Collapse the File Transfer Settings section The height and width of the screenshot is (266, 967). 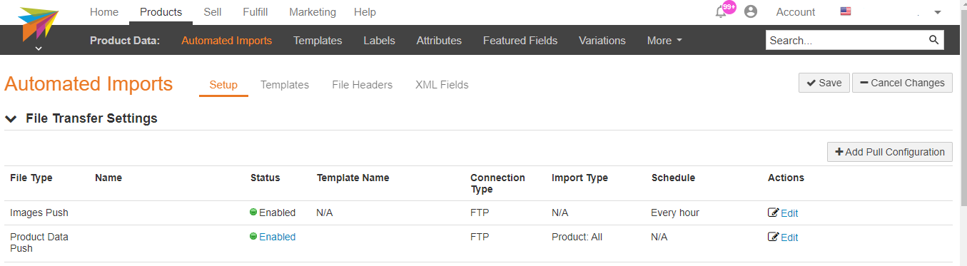(11, 119)
